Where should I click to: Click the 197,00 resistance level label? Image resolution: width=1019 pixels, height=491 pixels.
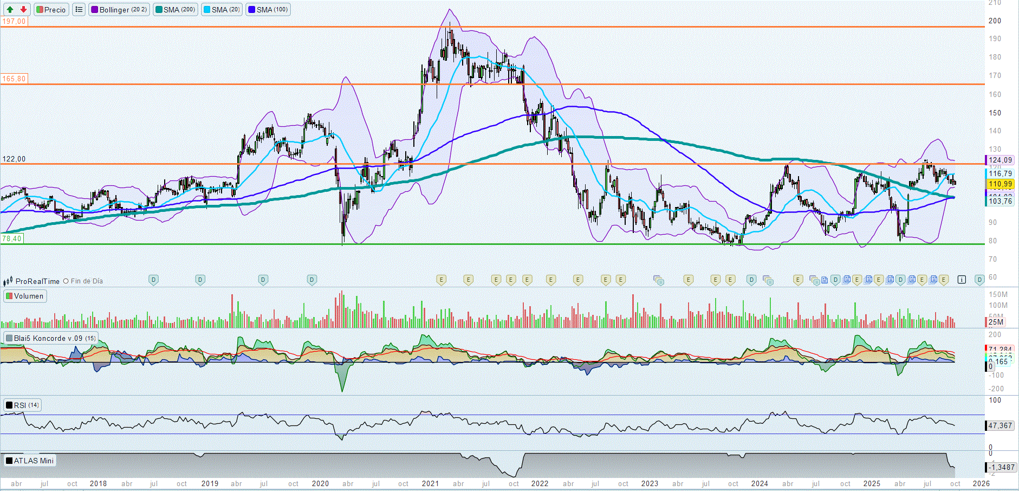tap(14, 21)
